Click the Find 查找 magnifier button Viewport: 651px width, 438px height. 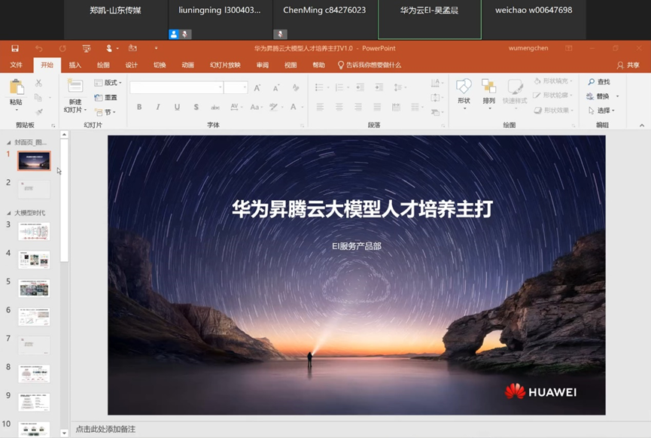click(x=599, y=82)
